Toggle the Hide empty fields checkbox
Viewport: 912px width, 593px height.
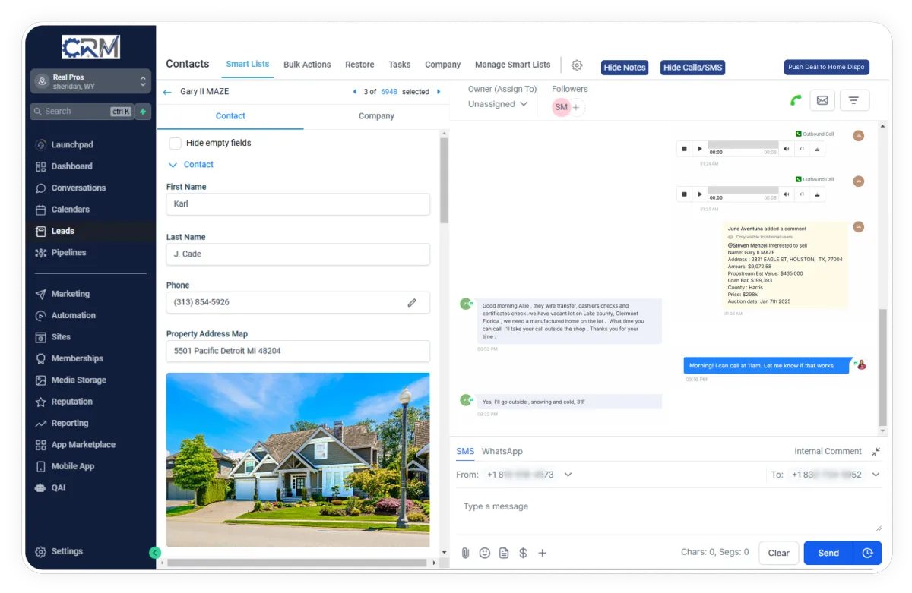(175, 143)
